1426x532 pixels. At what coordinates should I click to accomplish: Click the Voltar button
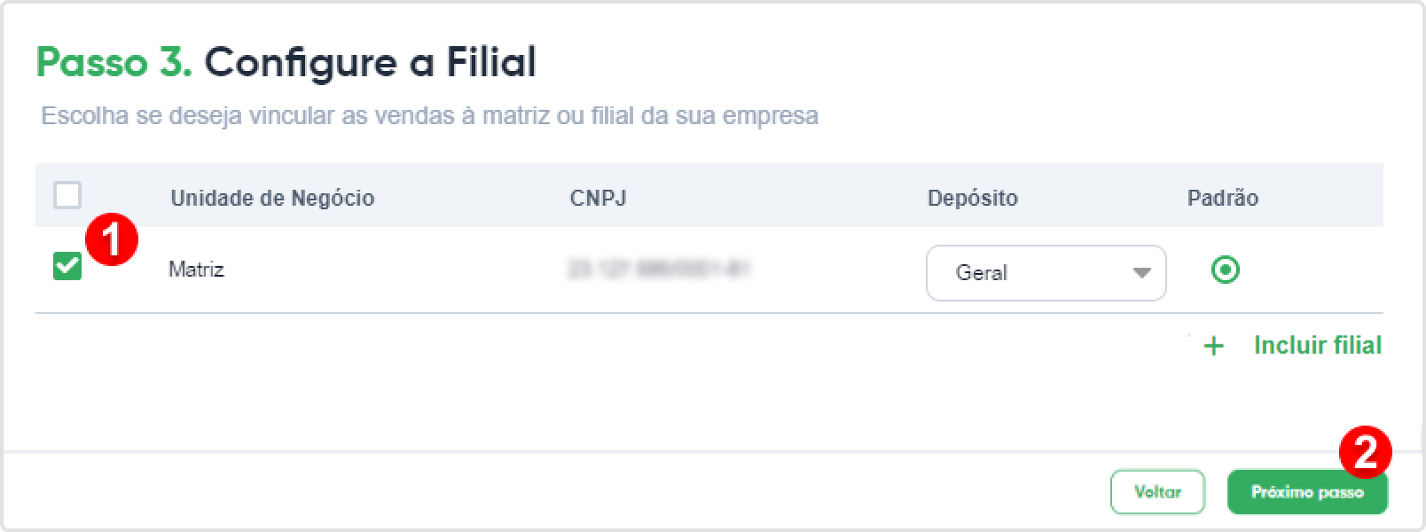pyautogui.click(x=1157, y=491)
